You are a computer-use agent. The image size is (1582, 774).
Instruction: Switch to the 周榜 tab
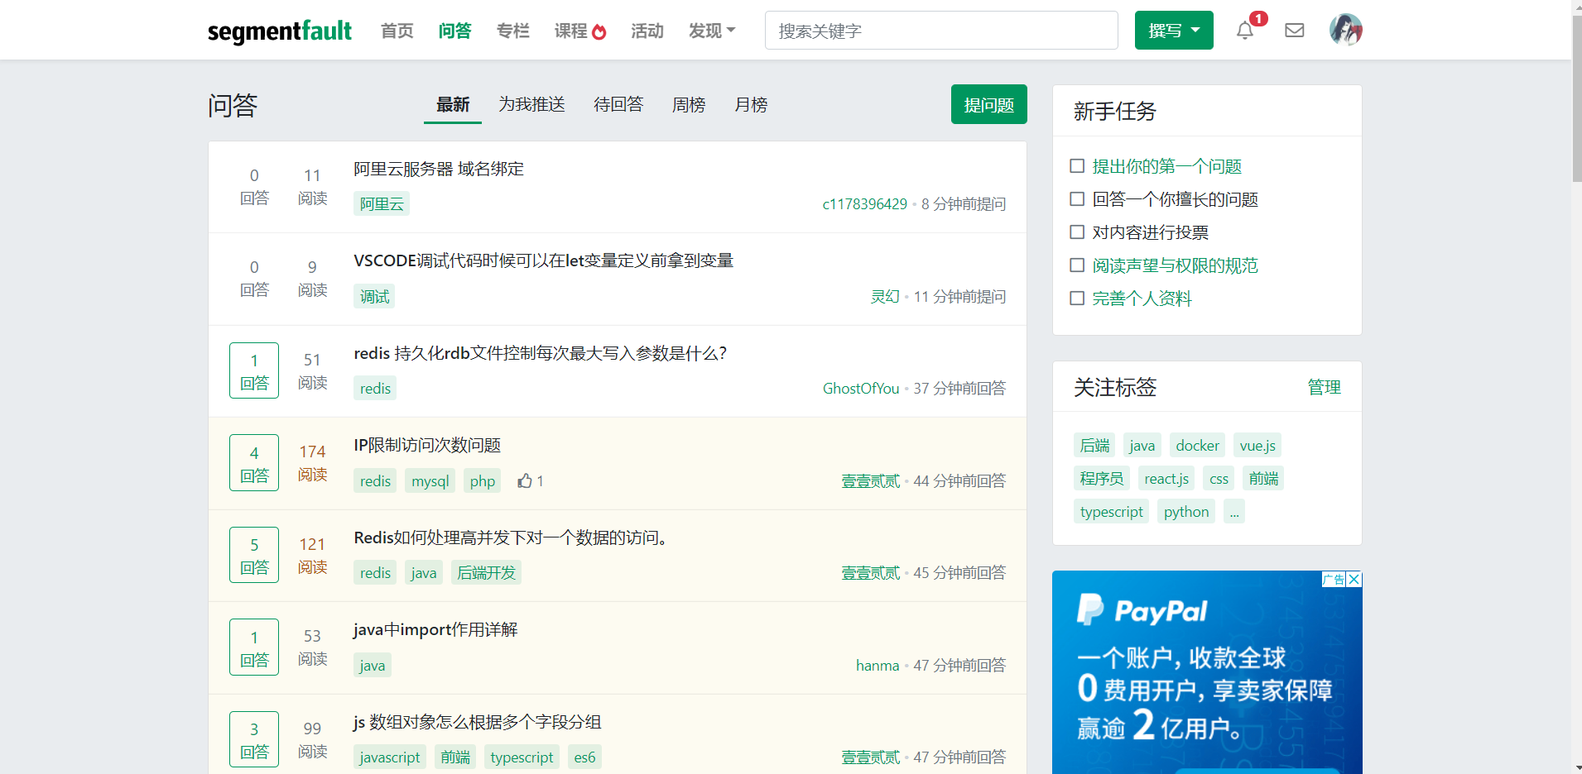pyautogui.click(x=689, y=104)
